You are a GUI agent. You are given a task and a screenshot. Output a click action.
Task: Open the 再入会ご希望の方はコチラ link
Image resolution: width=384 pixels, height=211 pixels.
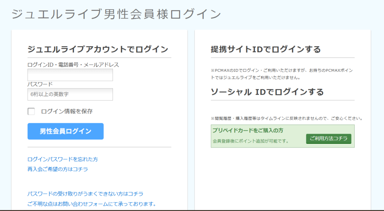coord(57,169)
